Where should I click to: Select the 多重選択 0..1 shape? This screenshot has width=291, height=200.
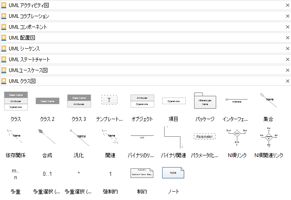pos(47,174)
